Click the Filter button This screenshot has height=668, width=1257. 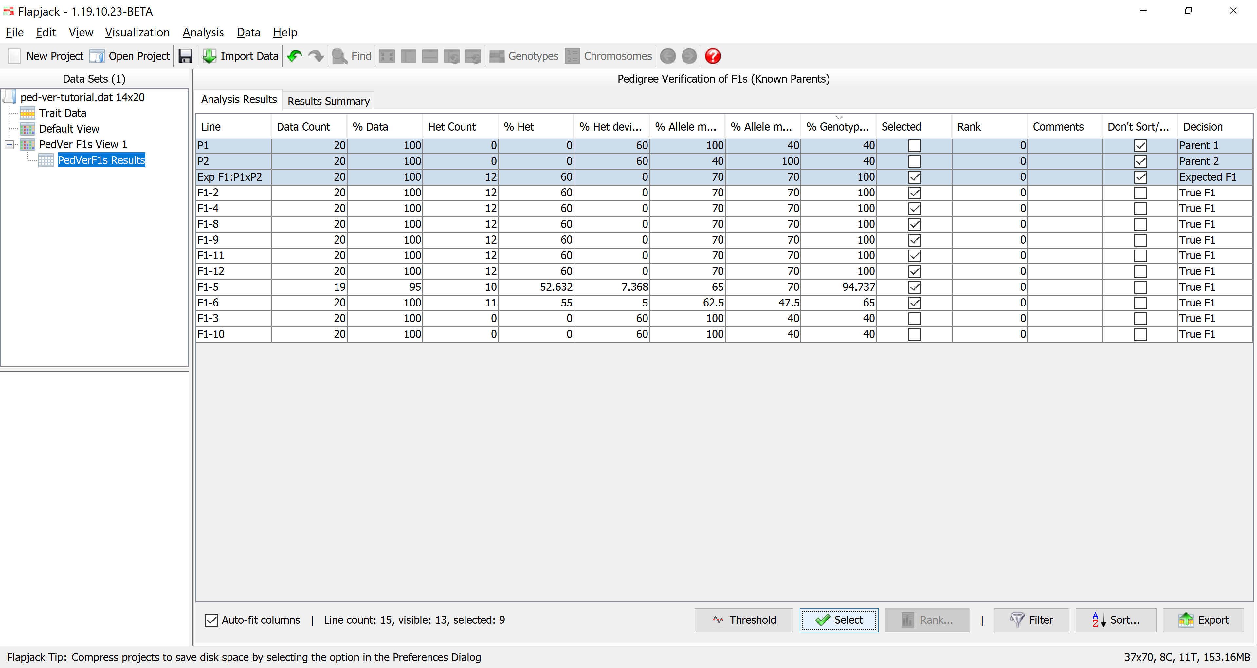click(1031, 620)
